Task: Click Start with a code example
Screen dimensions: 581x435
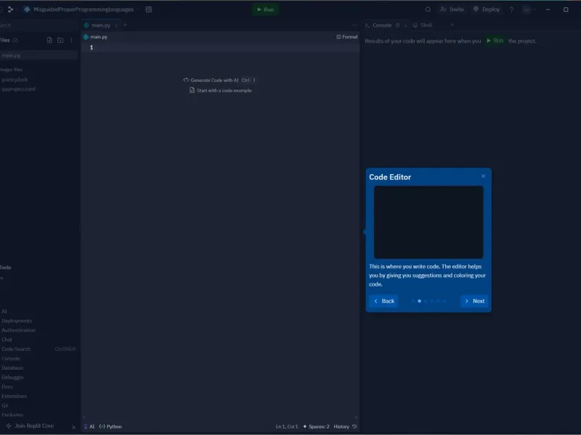Action: click(221, 90)
